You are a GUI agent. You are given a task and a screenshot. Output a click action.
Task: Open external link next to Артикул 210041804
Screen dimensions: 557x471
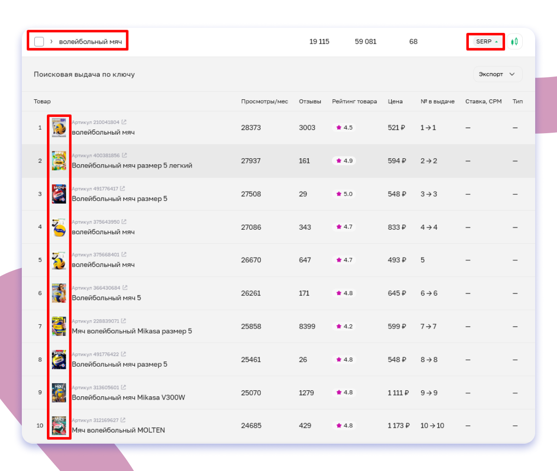124,122
